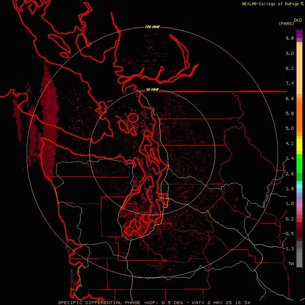The width and height of the screenshot is (305, 305).
Task: Click the TH legend label
Action: pyautogui.click(x=291, y=264)
